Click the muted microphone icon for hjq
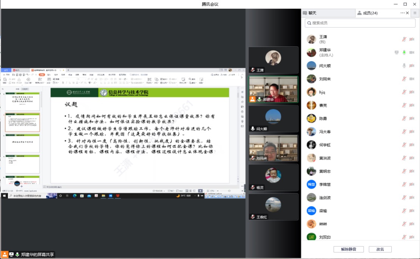This screenshot has height=259, width=420. click(404, 92)
